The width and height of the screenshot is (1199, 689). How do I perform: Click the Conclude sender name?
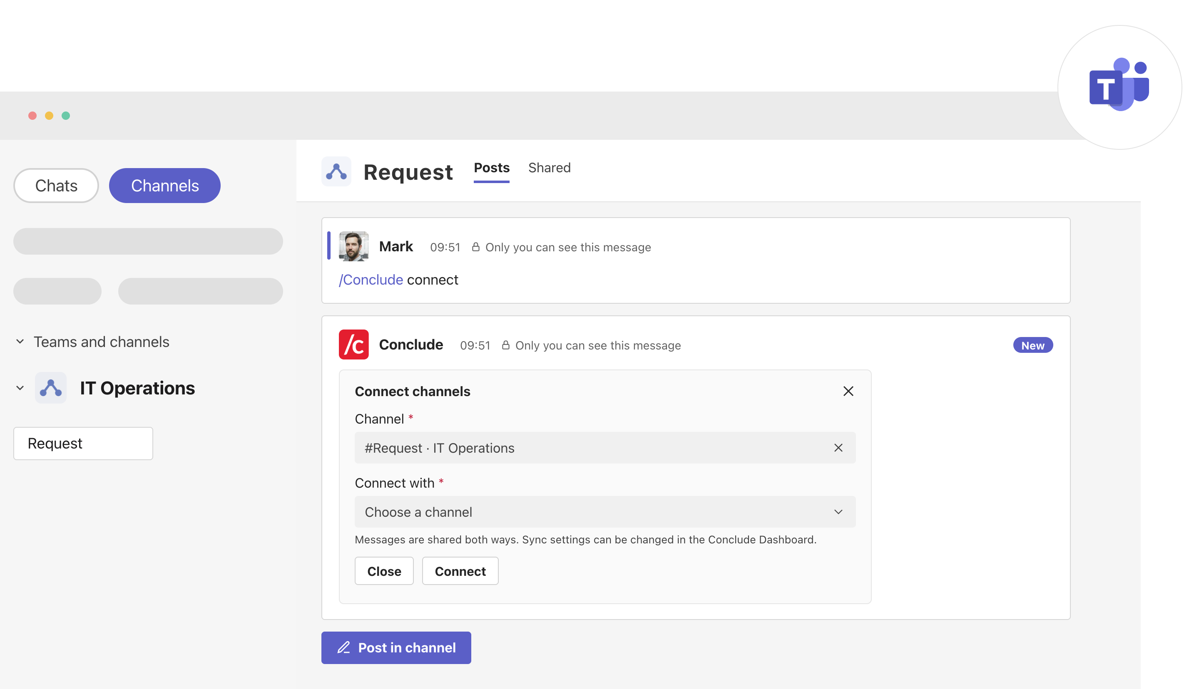click(x=411, y=344)
